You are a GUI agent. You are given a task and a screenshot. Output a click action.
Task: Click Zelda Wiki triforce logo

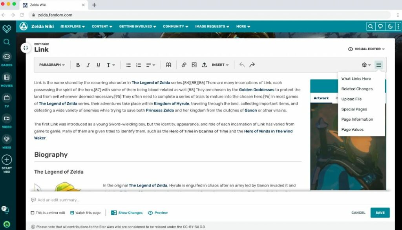coord(24,26)
